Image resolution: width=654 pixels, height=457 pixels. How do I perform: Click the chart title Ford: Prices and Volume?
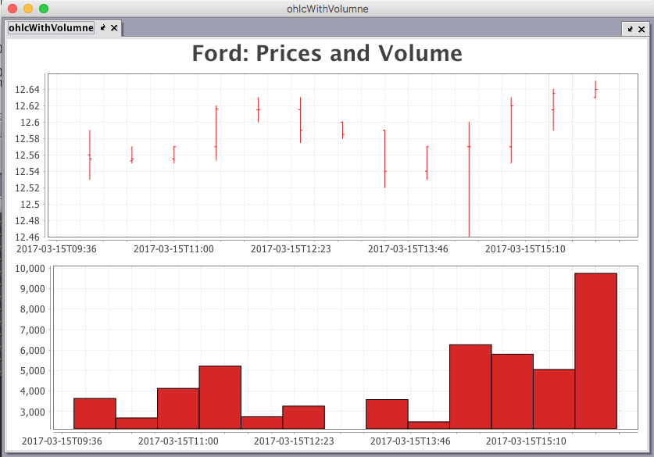coord(327,53)
